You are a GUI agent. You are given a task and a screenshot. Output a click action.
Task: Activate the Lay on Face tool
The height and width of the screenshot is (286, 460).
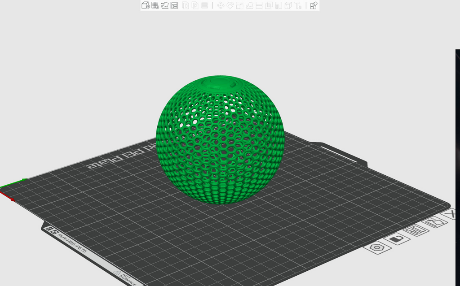coord(250,5)
